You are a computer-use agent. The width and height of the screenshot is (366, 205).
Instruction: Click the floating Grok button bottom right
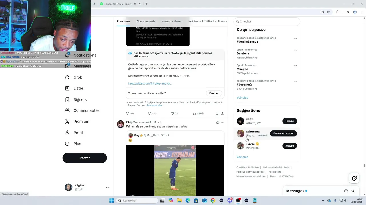coord(354,178)
